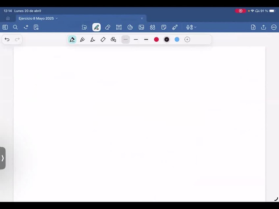Open the document outline icon

point(36,27)
